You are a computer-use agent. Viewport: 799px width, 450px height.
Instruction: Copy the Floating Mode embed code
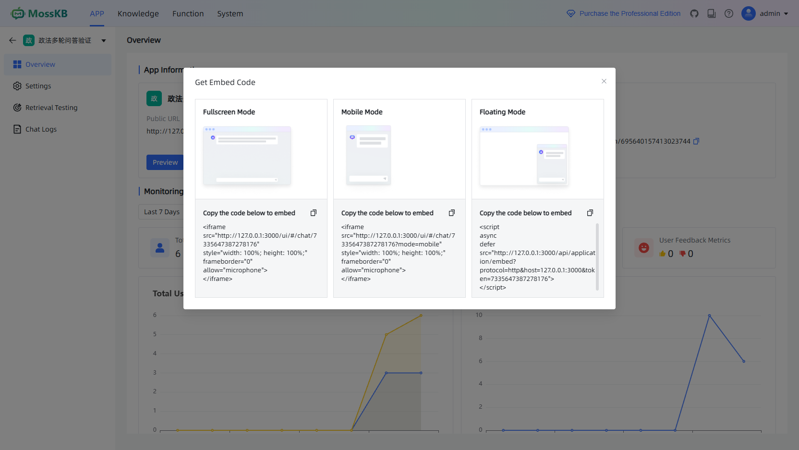pyautogui.click(x=590, y=213)
